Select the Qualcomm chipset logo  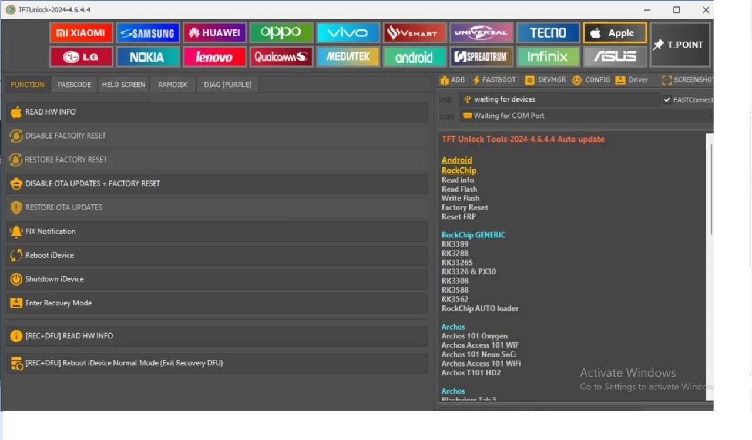click(281, 57)
